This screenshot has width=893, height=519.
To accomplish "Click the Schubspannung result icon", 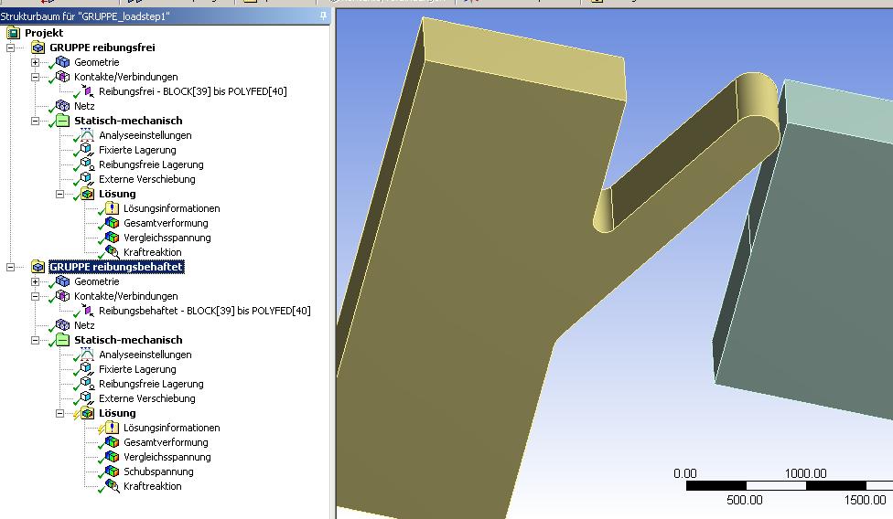I will [x=112, y=471].
